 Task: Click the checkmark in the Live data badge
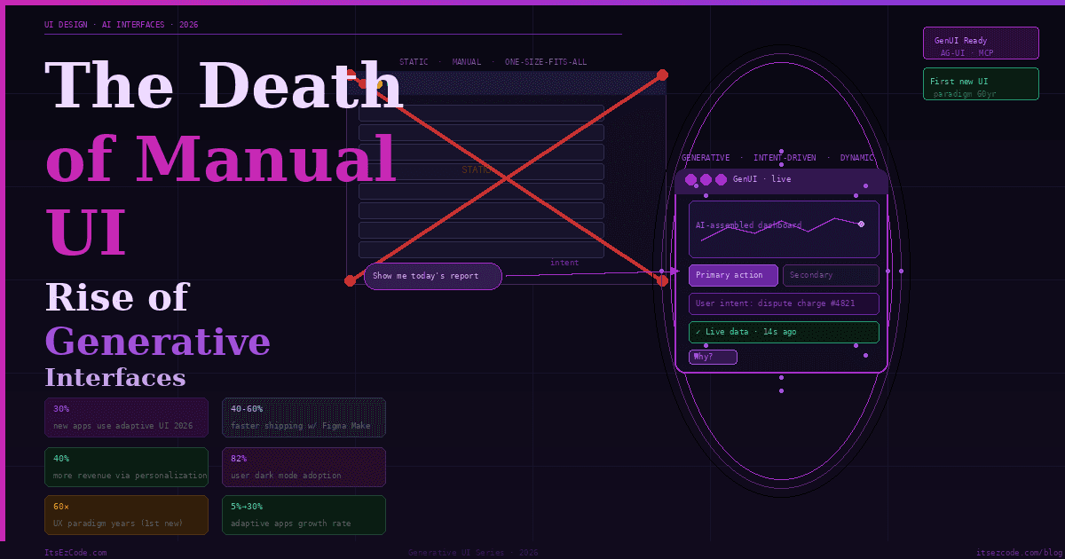coord(698,332)
